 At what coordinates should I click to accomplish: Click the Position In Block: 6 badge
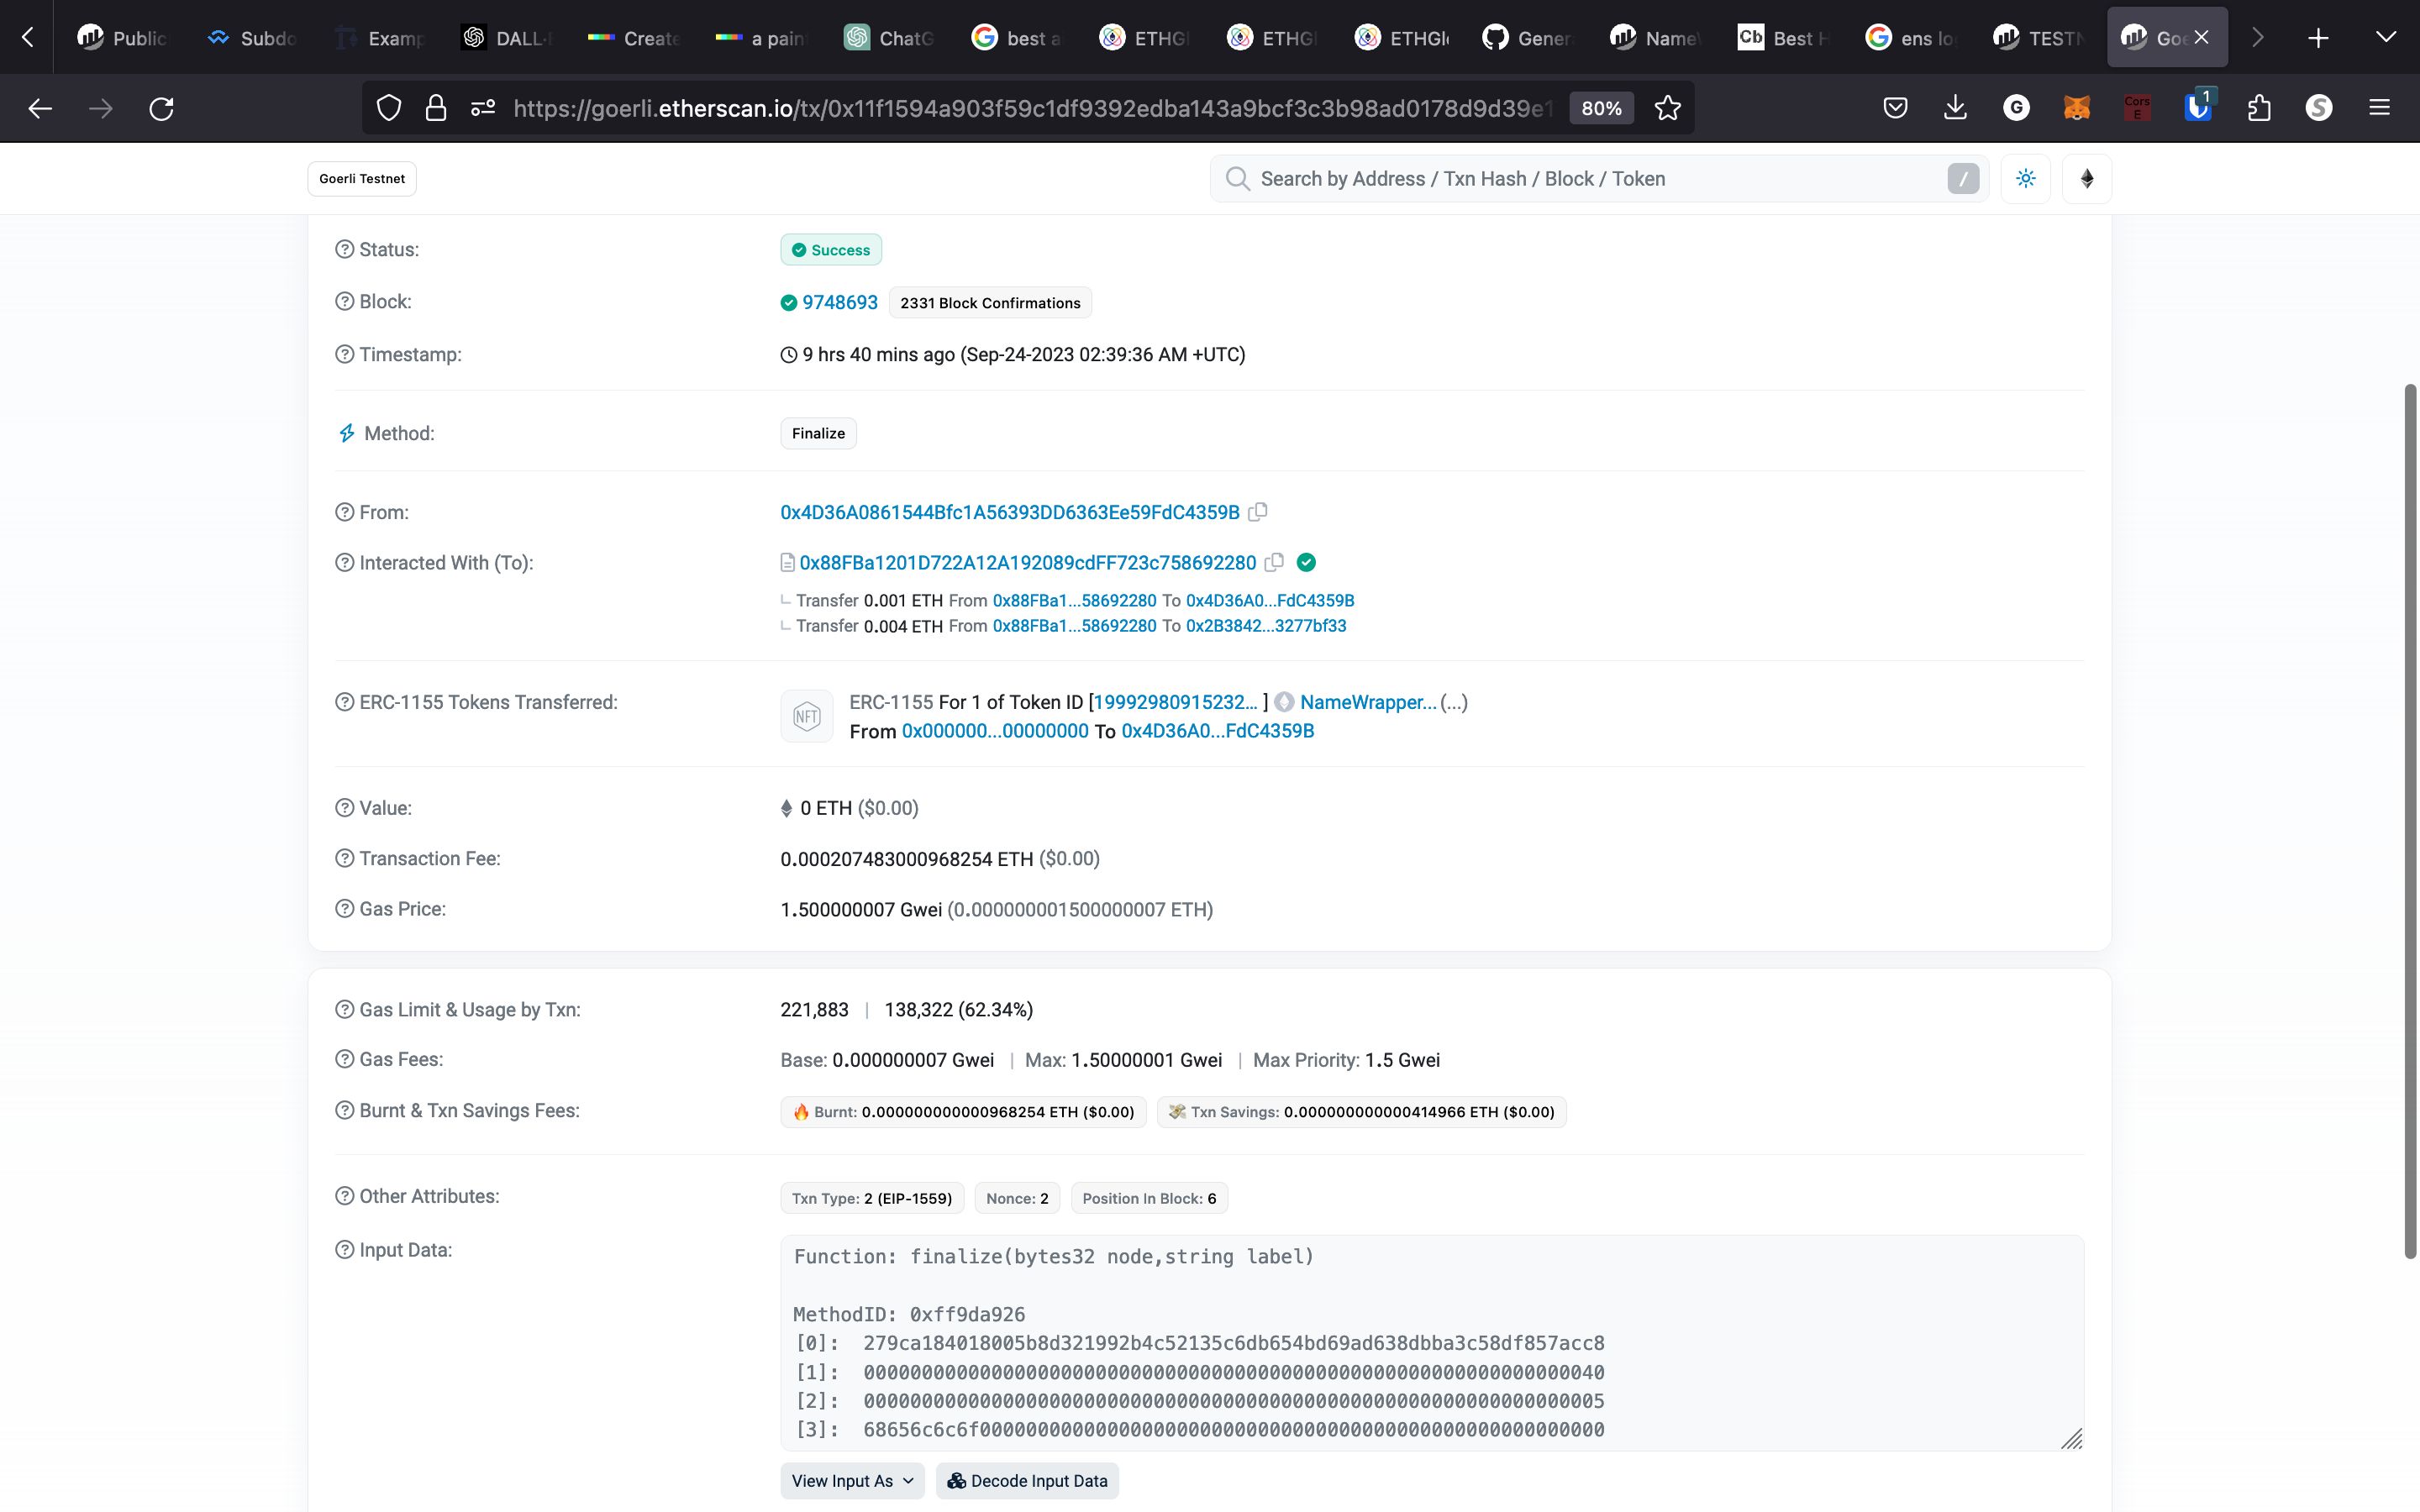tap(1149, 1198)
